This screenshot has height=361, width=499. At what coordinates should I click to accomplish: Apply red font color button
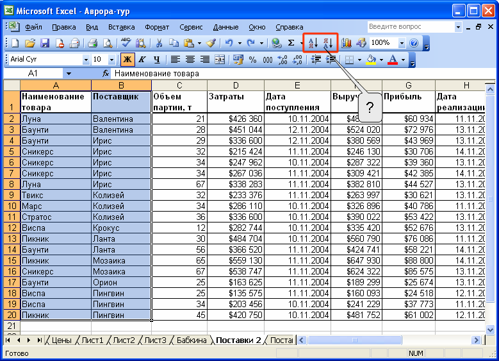point(393,60)
